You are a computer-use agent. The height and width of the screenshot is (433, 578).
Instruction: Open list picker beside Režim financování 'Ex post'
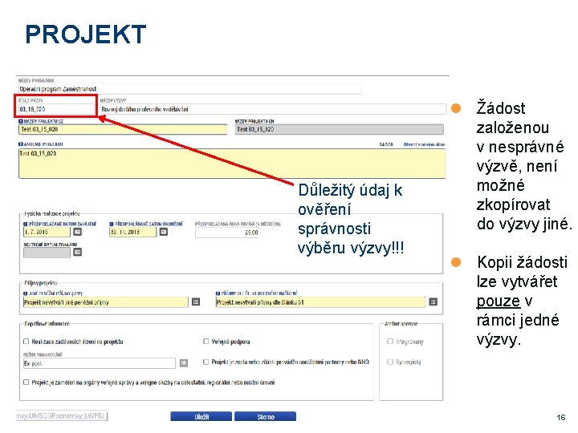[184, 363]
